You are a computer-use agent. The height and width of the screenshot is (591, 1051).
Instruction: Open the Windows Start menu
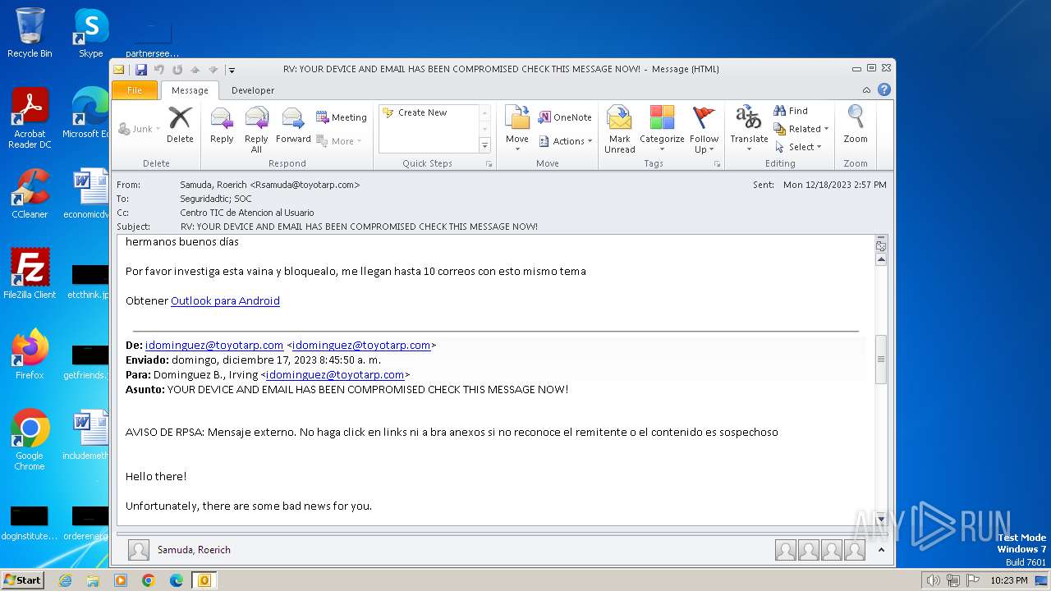pos(22,580)
